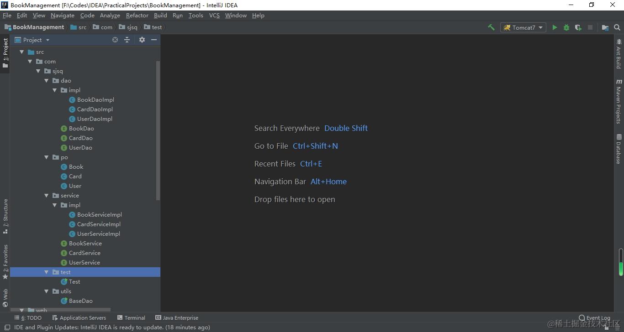Collapse the test package node
The image size is (624, 332).
(46, 272)
